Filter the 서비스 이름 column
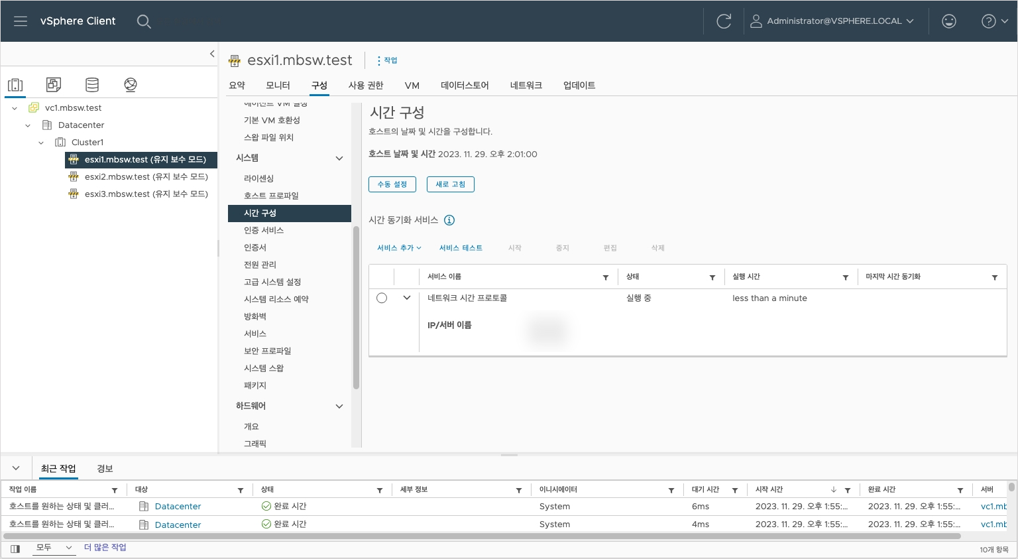1018x559 pixels. (606, 278)
